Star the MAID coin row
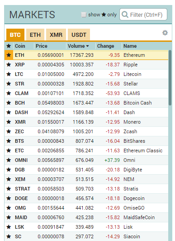The width and height of the screenshot is (175, 241). point(9,217)
